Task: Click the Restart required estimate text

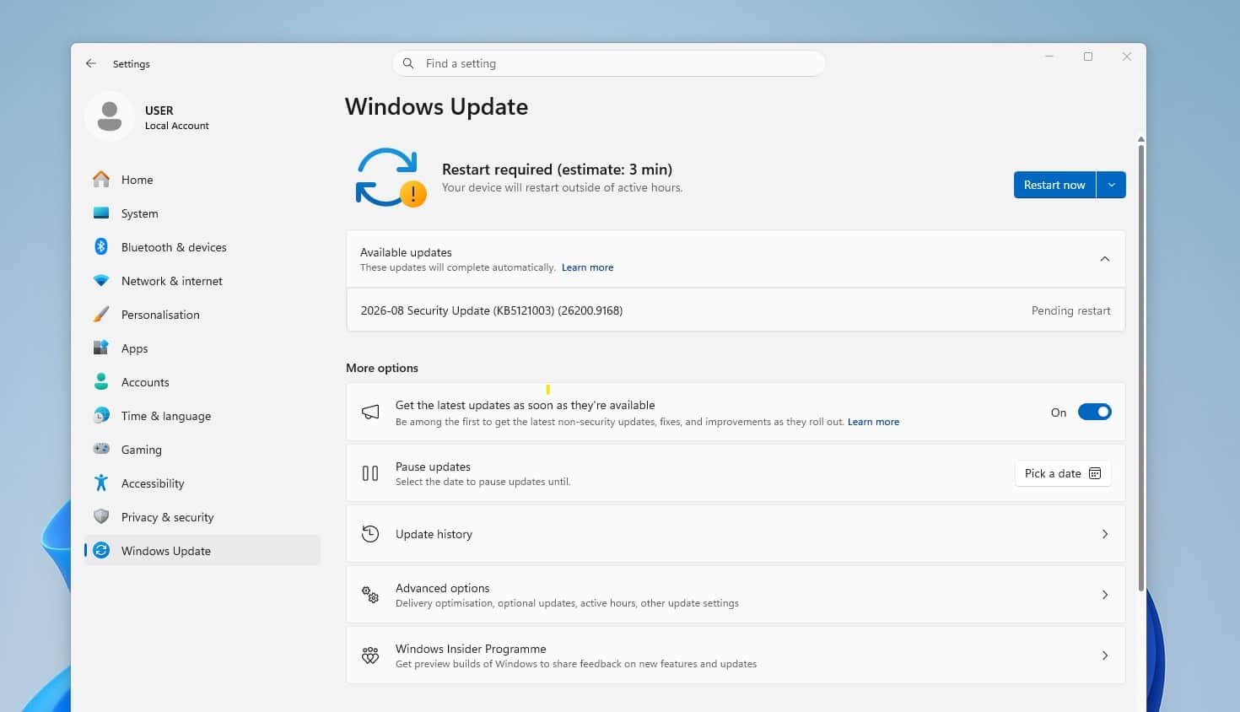Action: [557, 170]
